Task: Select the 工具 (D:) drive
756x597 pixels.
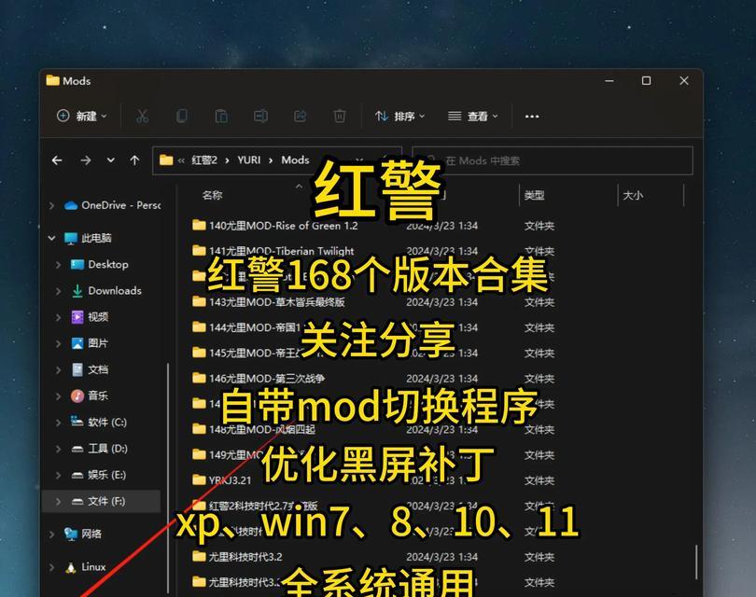Action: pyautogui.click(x=107, y=449)
